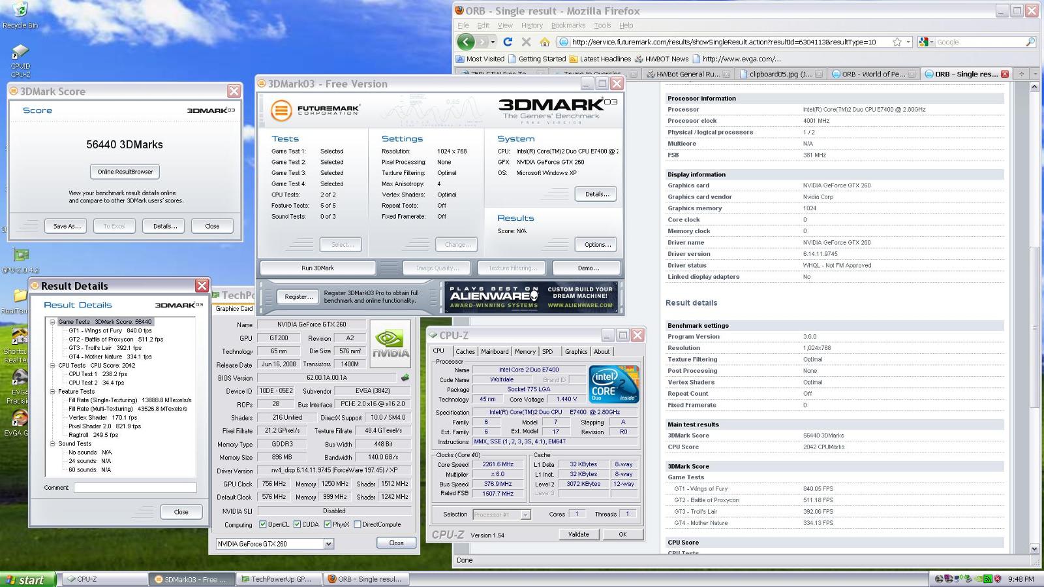
Task: Click the Options... button in 3DMark03
Action: [597, 245]
